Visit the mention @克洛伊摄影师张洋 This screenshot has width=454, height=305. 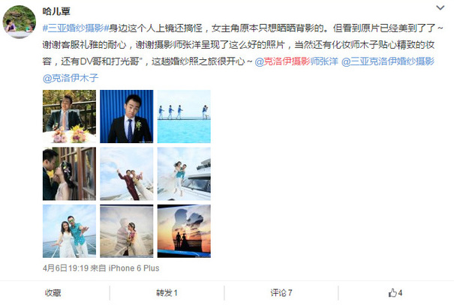point(296,61)
